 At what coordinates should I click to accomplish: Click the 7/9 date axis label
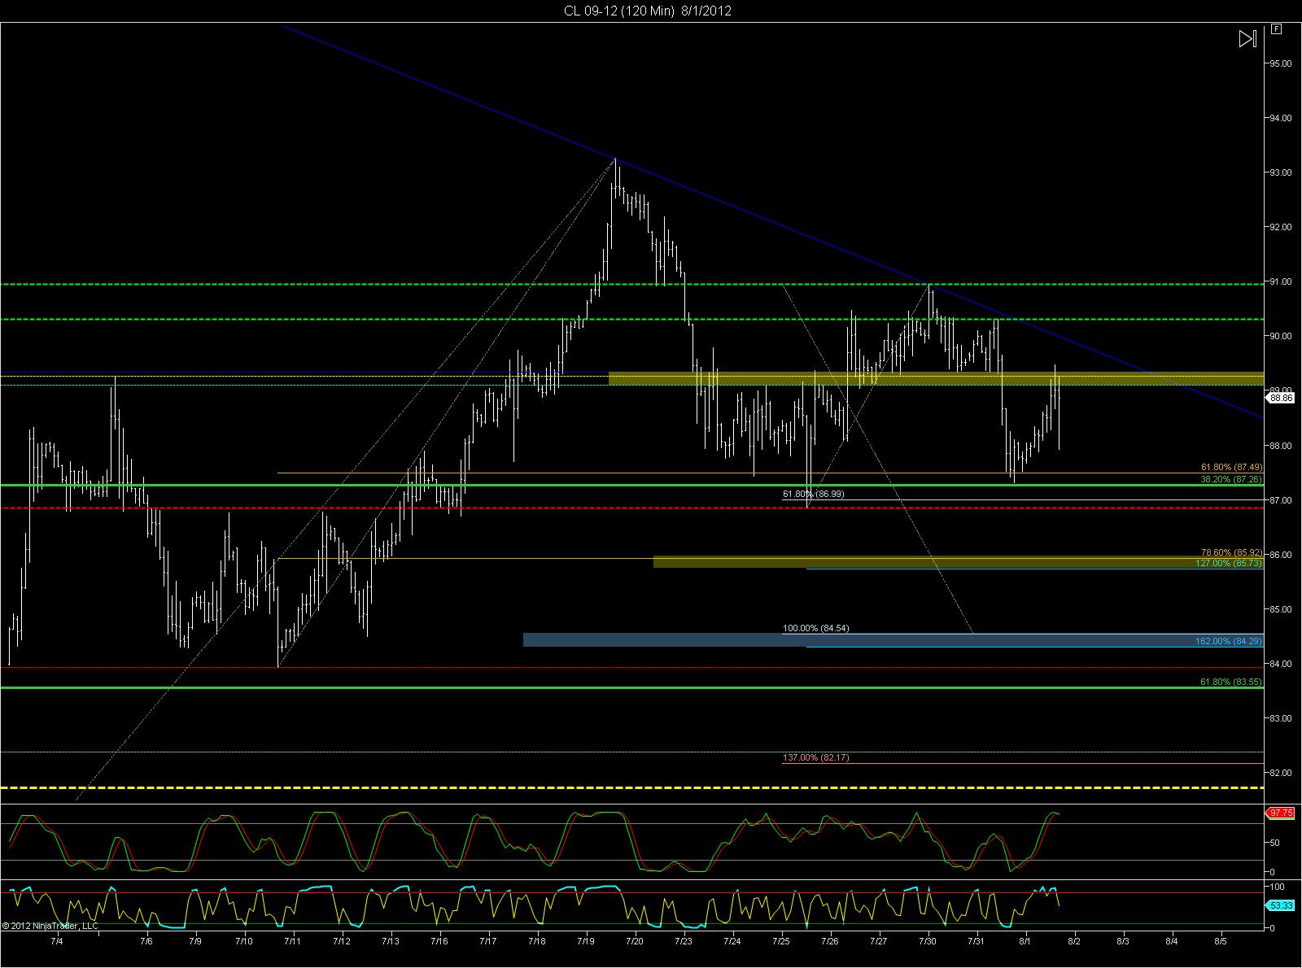coord(195,941)
